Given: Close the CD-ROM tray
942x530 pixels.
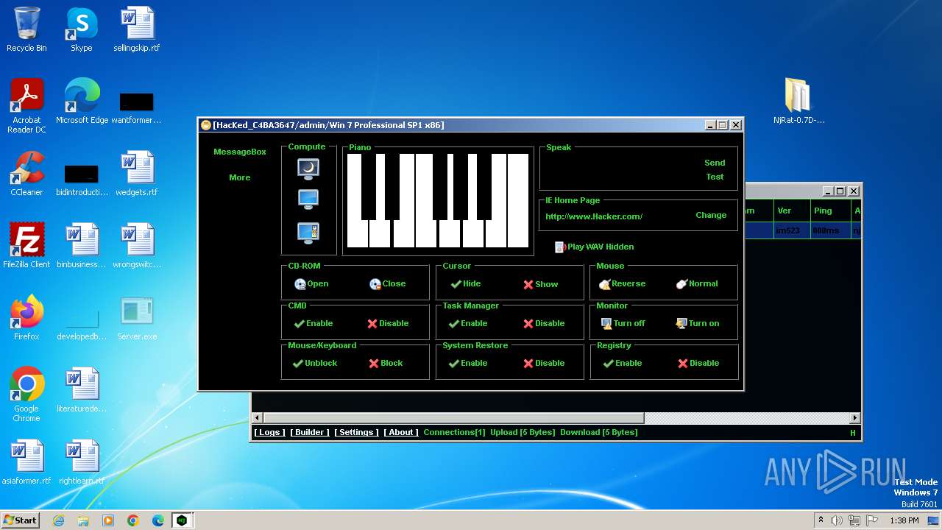Looking at the screenshot, I should (387, 283).
